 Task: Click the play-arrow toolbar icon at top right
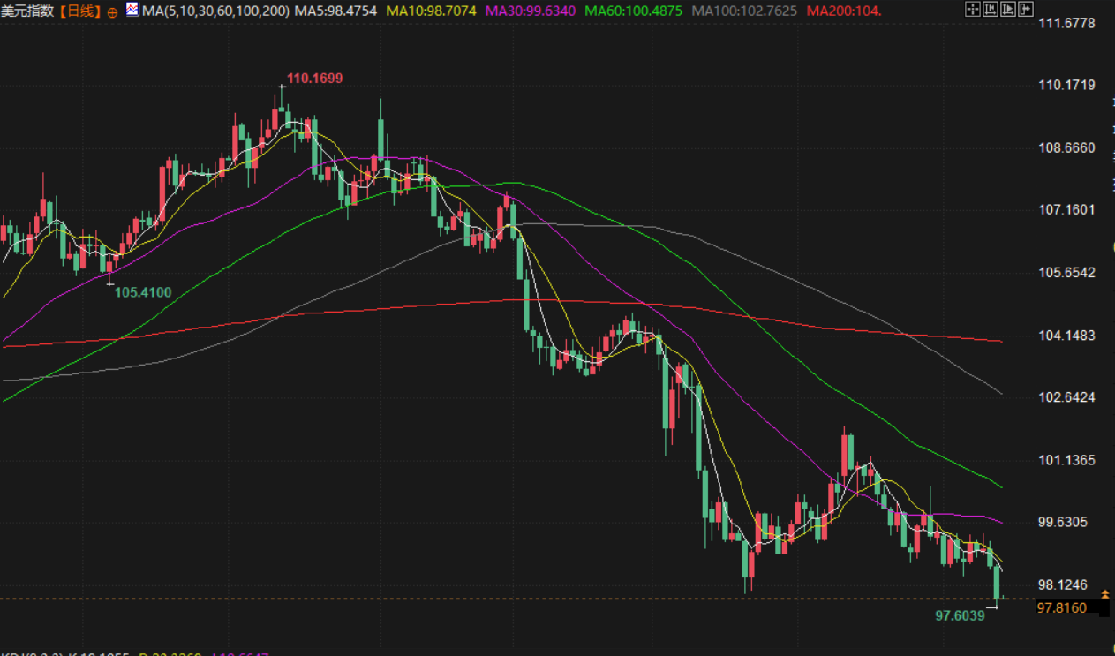(1007, 11)
